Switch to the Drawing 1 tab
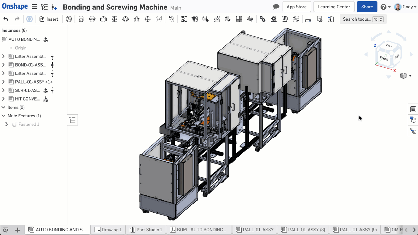The width and height of the screenshot is (418, 235). 108,230
